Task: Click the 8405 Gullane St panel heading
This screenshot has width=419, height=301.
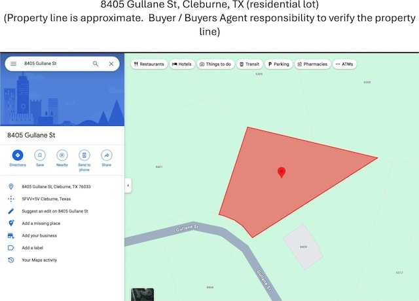Action: (x=31, y=135)
